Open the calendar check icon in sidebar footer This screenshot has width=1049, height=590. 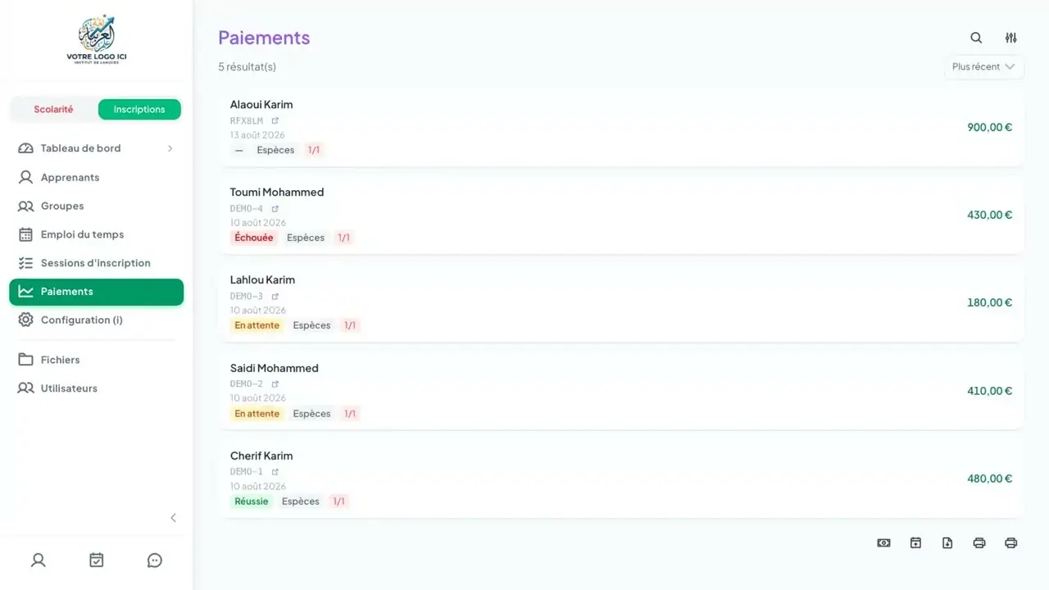point(97,560)
